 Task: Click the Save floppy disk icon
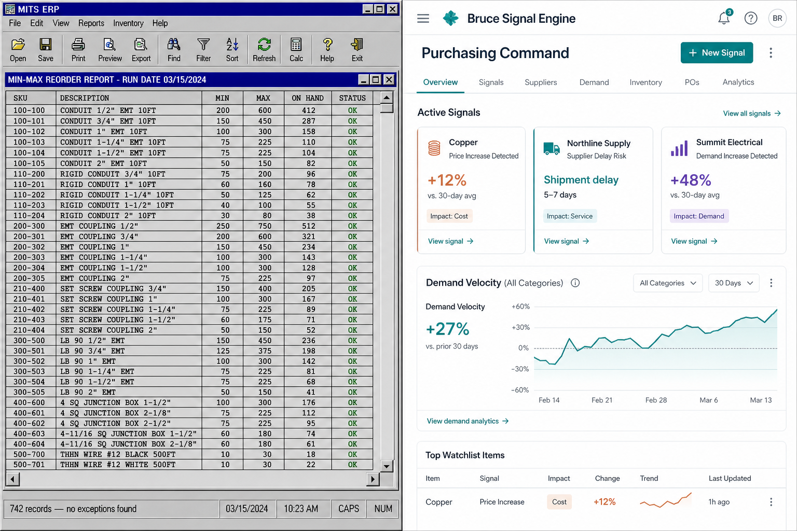click(46, 50)
